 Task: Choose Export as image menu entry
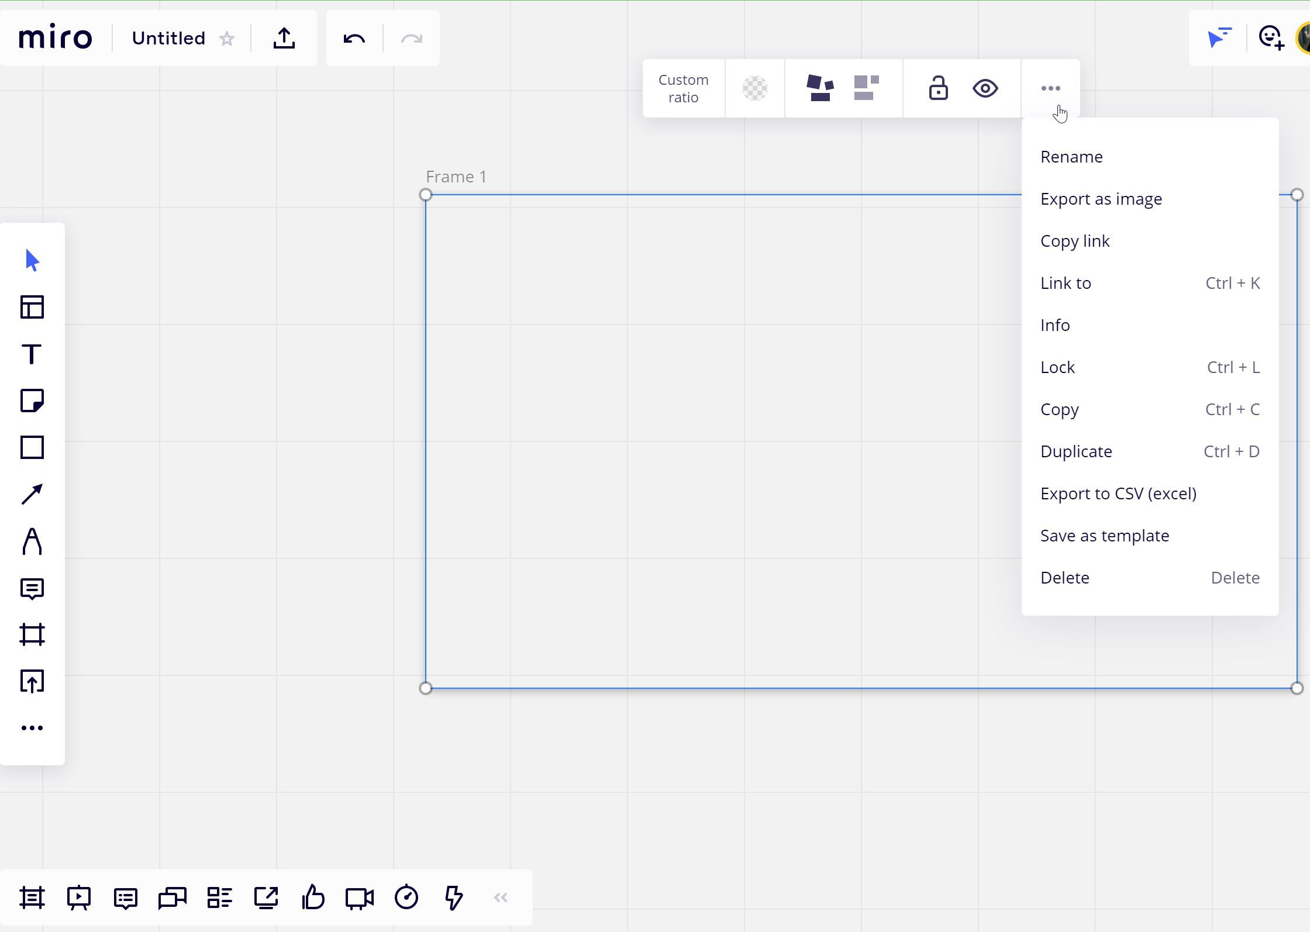[1101, 199]
